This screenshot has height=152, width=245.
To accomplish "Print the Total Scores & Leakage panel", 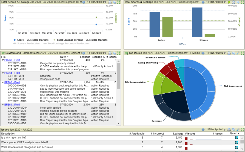I will 109,2.
